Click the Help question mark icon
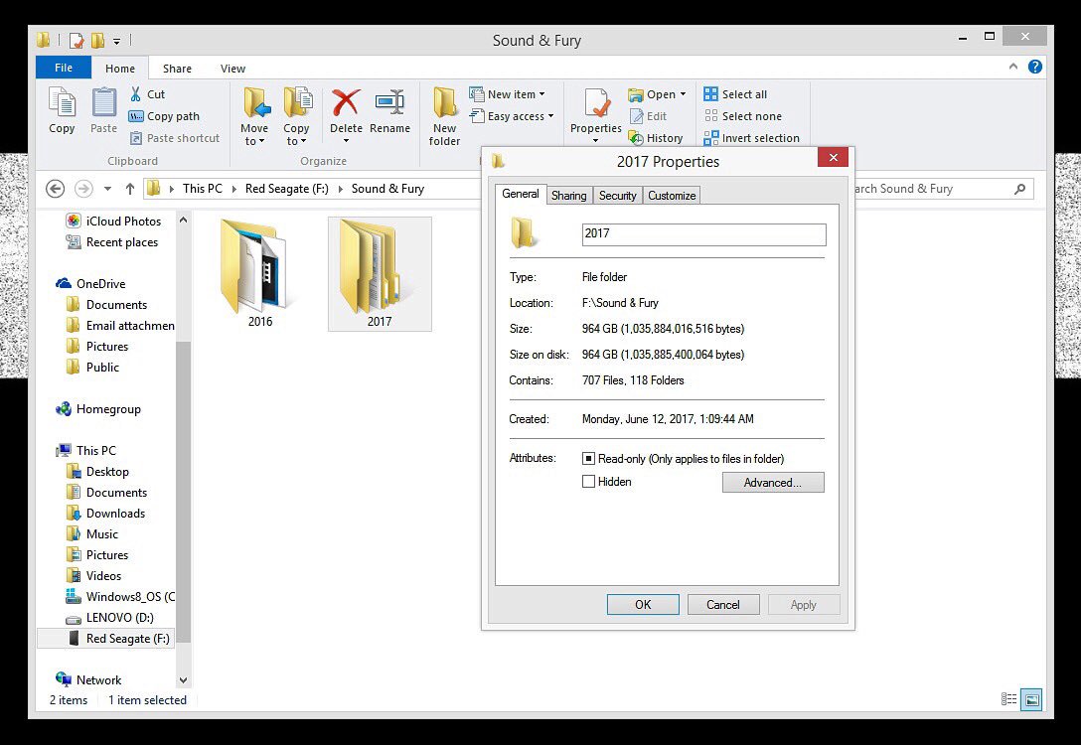Viewport: 1081px width, 745px height. 1035,67
